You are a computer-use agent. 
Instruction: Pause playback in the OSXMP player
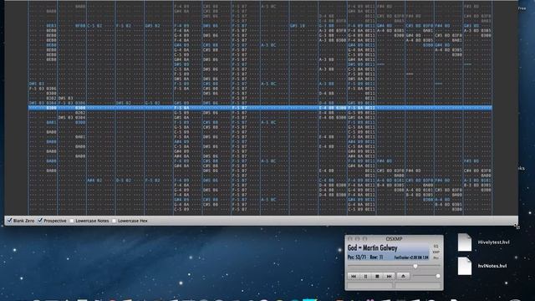click(365, 276)
